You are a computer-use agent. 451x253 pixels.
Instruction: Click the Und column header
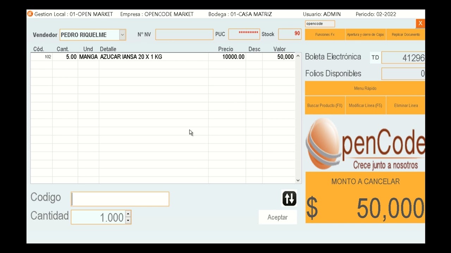coord(88,49)
